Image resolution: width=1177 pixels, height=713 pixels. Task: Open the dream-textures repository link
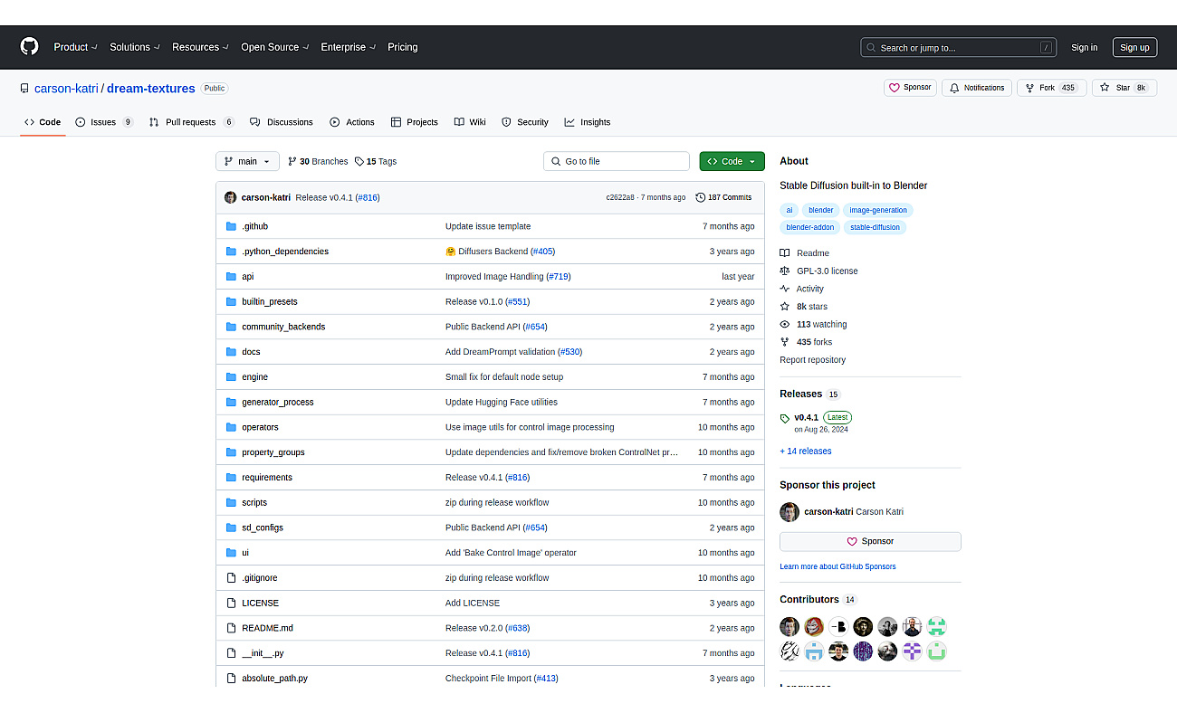(x=151, y=89)
